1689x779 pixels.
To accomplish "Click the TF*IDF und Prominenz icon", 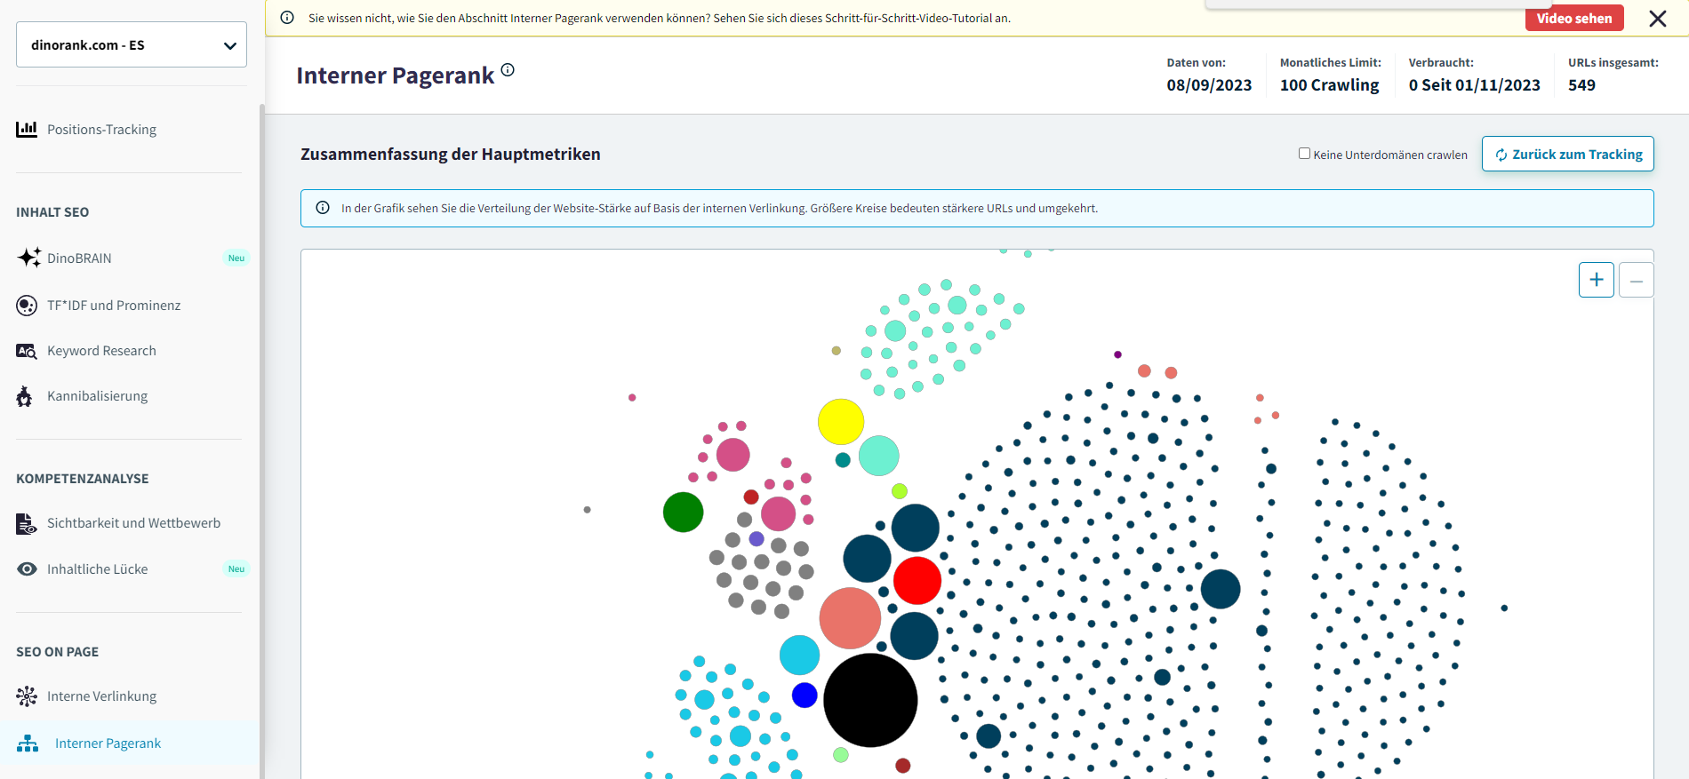I will (x=27, y=306).
